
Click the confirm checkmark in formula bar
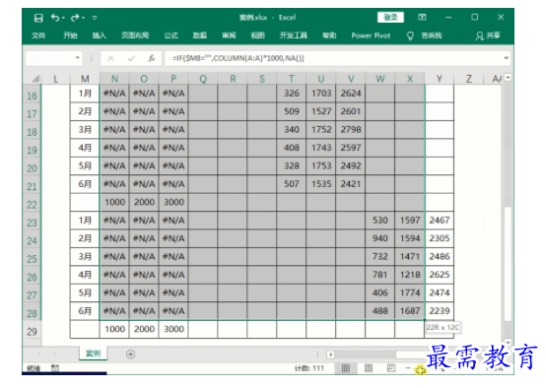click(131, 58)
